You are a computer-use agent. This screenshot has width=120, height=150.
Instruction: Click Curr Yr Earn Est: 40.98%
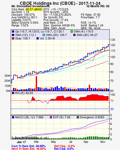29,146
